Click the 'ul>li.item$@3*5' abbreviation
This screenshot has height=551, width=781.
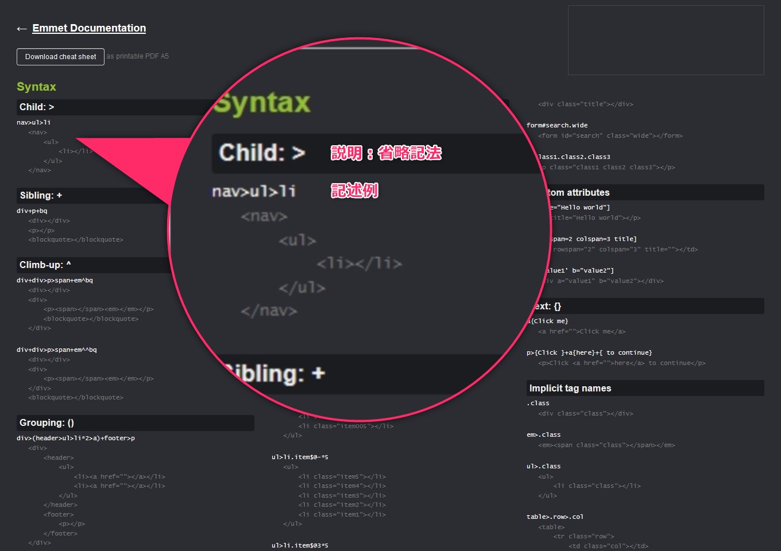pyautogui.click(x=300, y=545)
